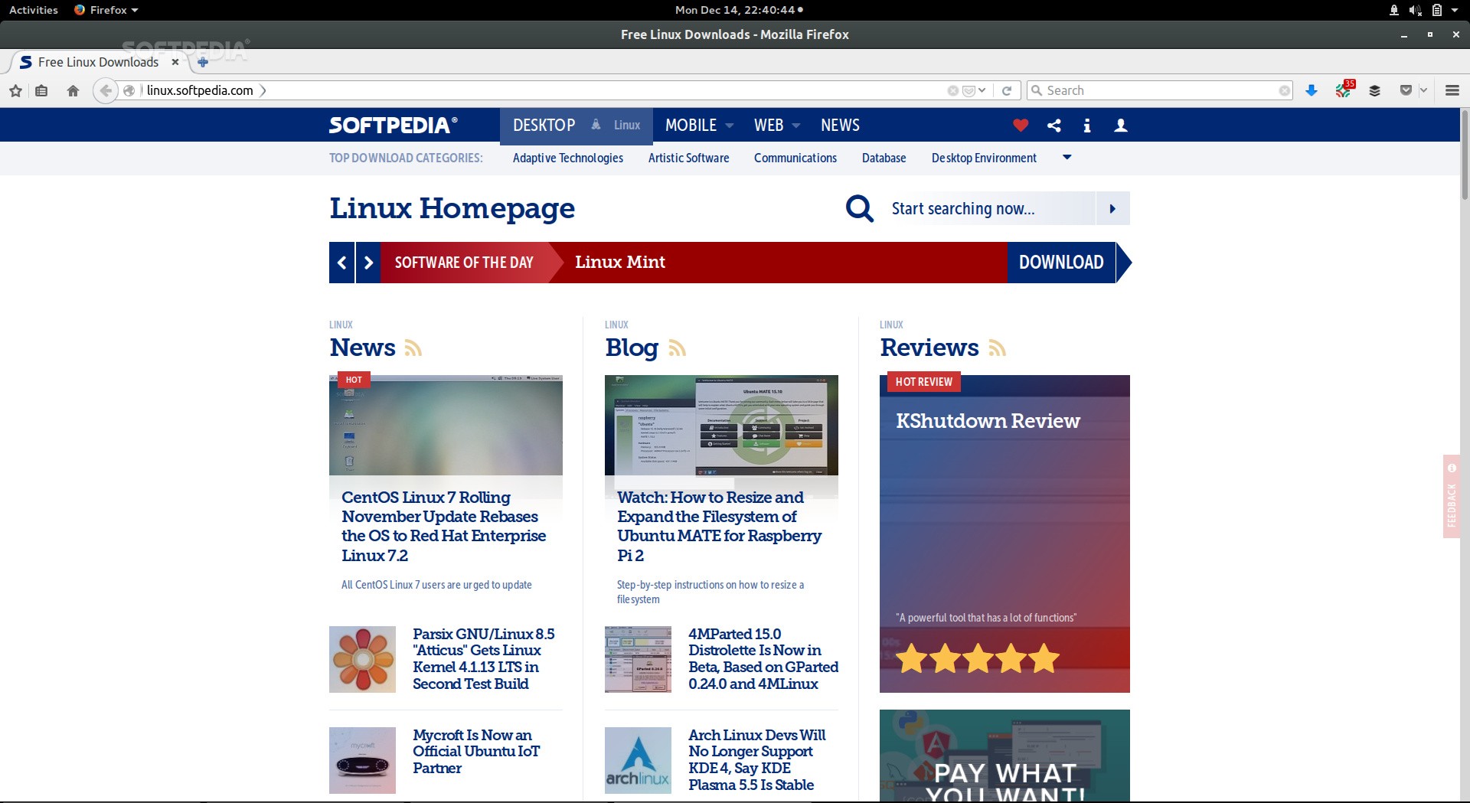
Task: Close the Free Linux Downloads tab
Action: point(175,62)
